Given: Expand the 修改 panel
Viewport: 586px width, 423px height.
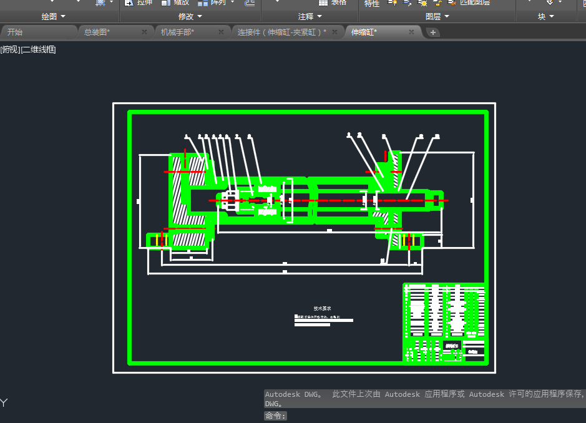Looking at the screenshot, I should [190, 17].
